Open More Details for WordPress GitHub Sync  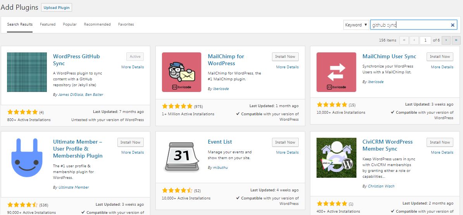pyautogui.click(x=133, y=67)
